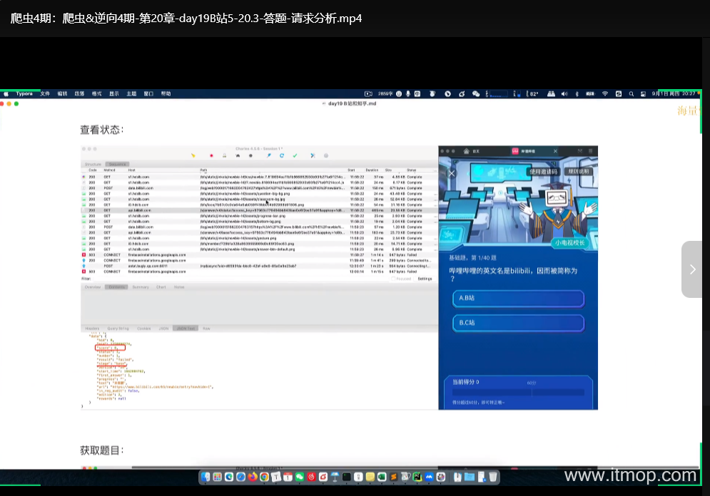Open Finder from the Dock
The image size is (710, 496).
(x=206, y=476)
